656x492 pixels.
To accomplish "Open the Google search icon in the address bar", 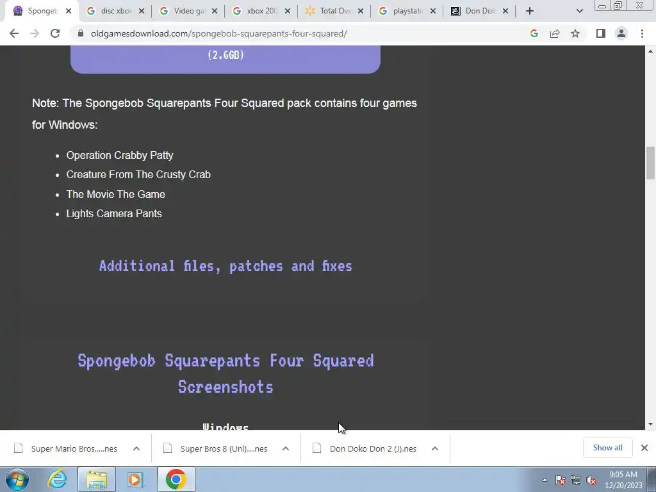I will coord(534,33).
